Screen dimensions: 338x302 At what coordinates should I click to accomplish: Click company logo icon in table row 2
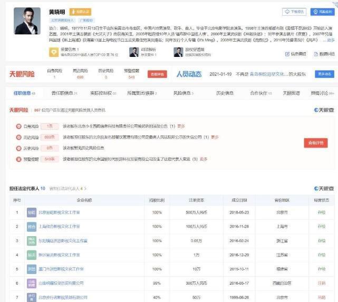pos(32,227)
